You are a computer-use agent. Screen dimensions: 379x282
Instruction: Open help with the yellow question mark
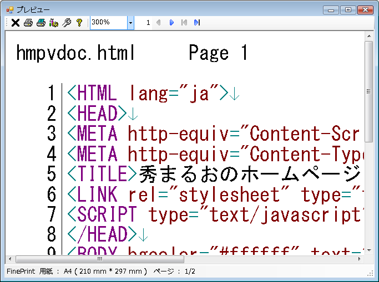point(79,23)
